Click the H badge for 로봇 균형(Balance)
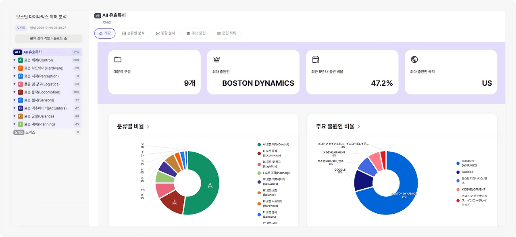Image resolution: width=516 pixels, height=237 pixels. coord(21,116)
